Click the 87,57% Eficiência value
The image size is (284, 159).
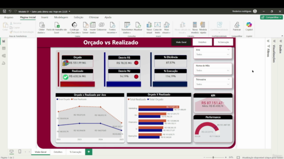tap(170, 63)
